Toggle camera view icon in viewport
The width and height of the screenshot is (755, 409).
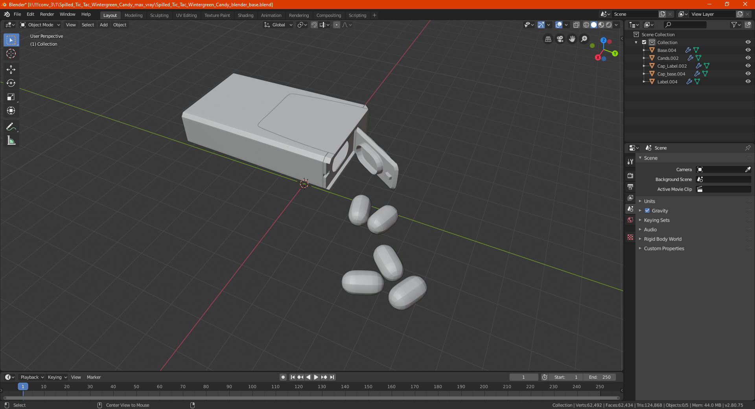560,39
